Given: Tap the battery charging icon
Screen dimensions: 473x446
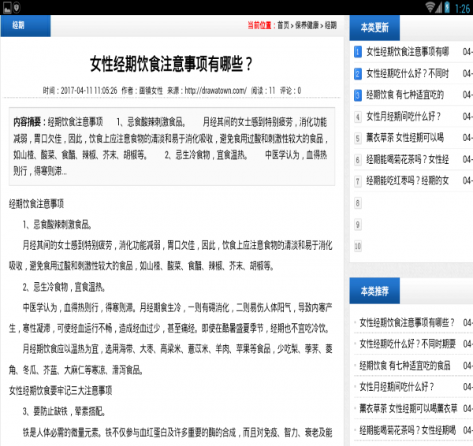Looking at the screenshot, I should pyautogui.click(x=447, y=8).
